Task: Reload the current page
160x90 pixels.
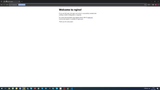Action: point(7,5)
